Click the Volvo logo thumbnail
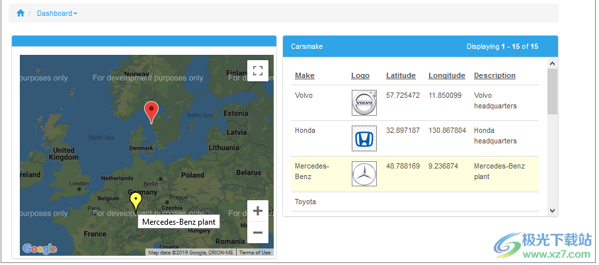Screen dimensions: 599x265 point(364,103)
